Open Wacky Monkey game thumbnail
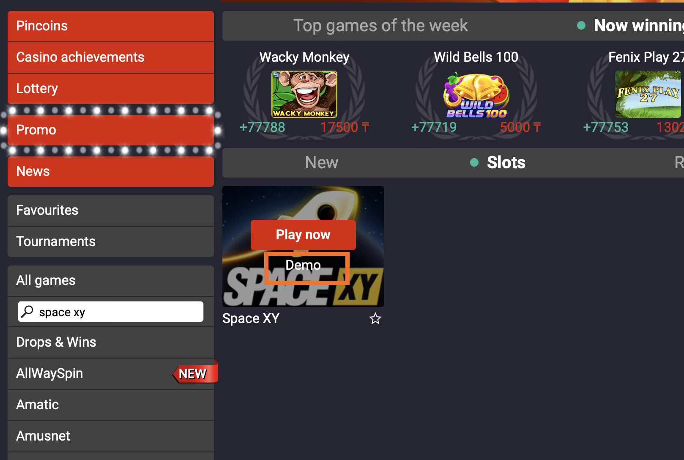 click(x=304, y=94)
